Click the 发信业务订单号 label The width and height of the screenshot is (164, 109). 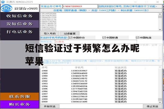point(51,6)
